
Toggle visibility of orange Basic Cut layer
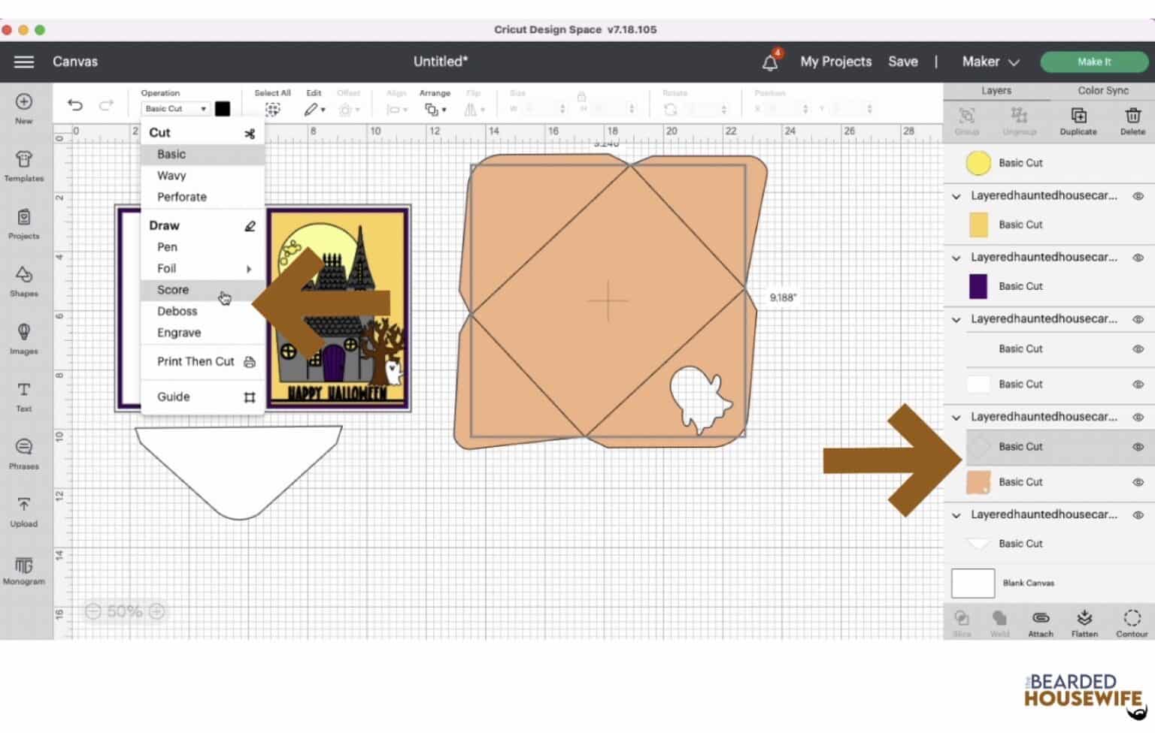(x=1138, y=482)
